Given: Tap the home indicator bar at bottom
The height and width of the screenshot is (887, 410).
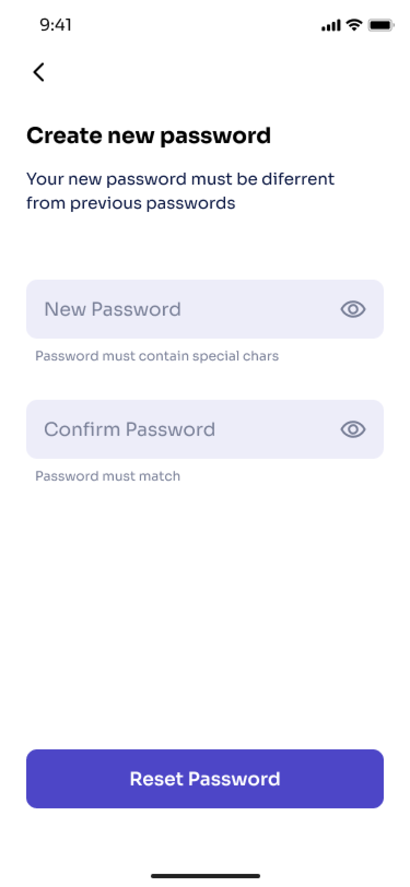Looking at the screenshot, I should [x=205, y=876].
